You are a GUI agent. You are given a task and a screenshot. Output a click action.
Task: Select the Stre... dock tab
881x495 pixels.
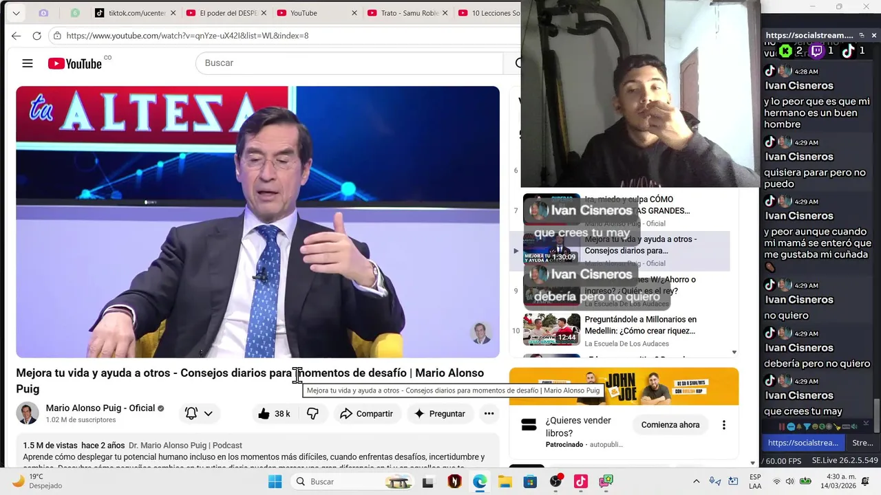click(x=862, y=443)
